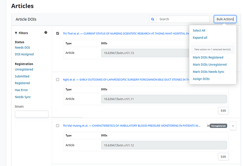
Task: Select Mark DOIs Registered
Action: click(208, 57)
